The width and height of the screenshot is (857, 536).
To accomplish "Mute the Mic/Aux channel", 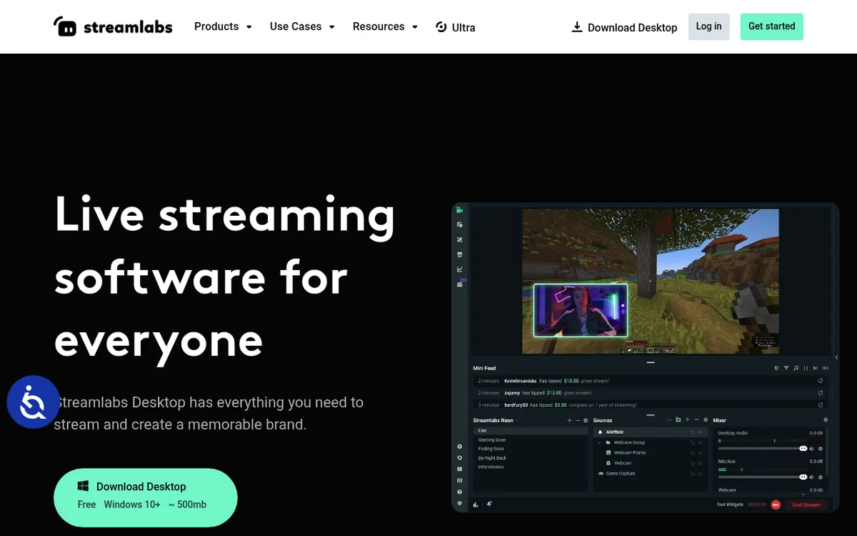I will coord(811,477).
